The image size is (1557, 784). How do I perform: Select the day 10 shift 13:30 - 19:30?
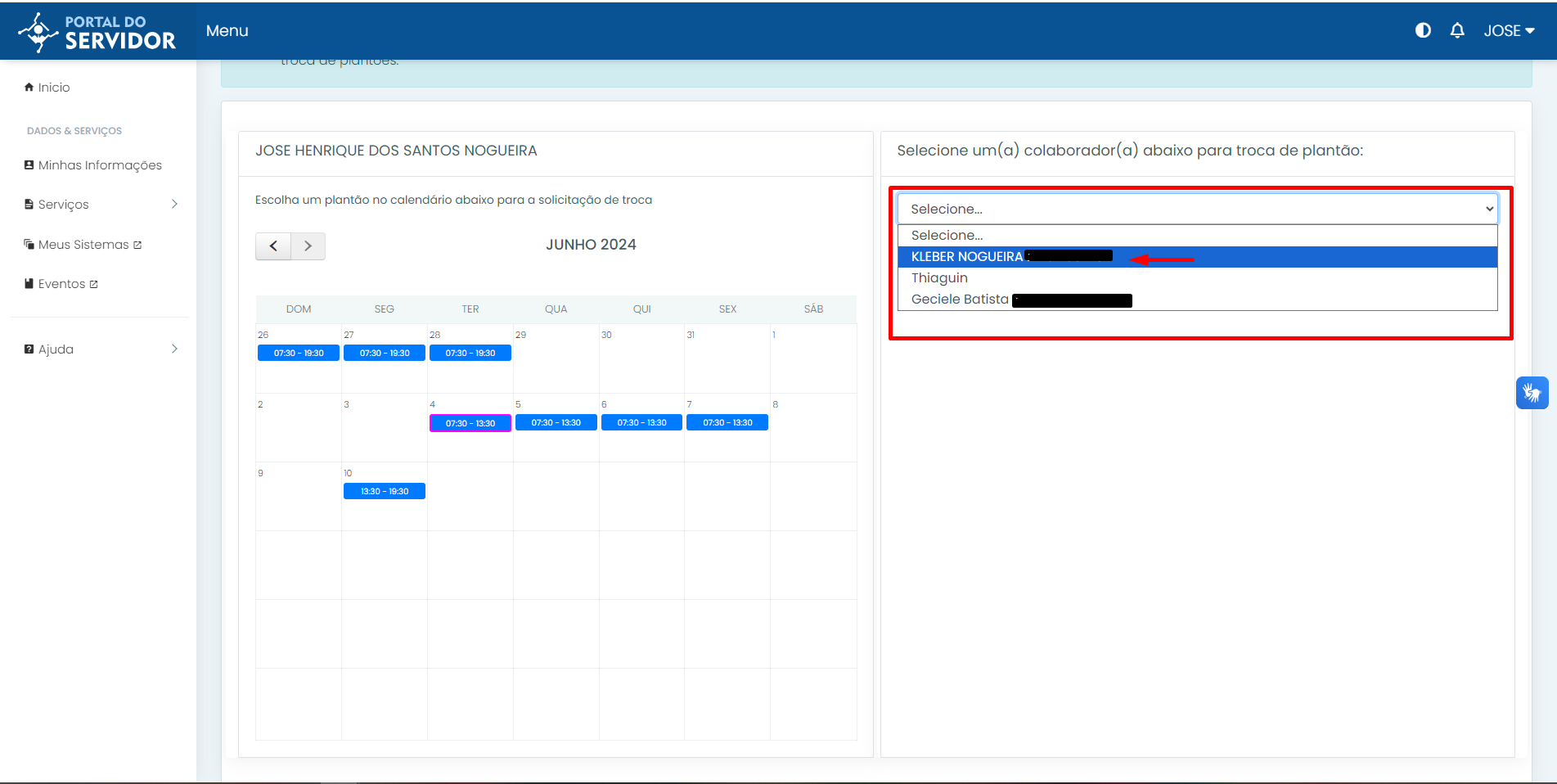coord(385,491)
